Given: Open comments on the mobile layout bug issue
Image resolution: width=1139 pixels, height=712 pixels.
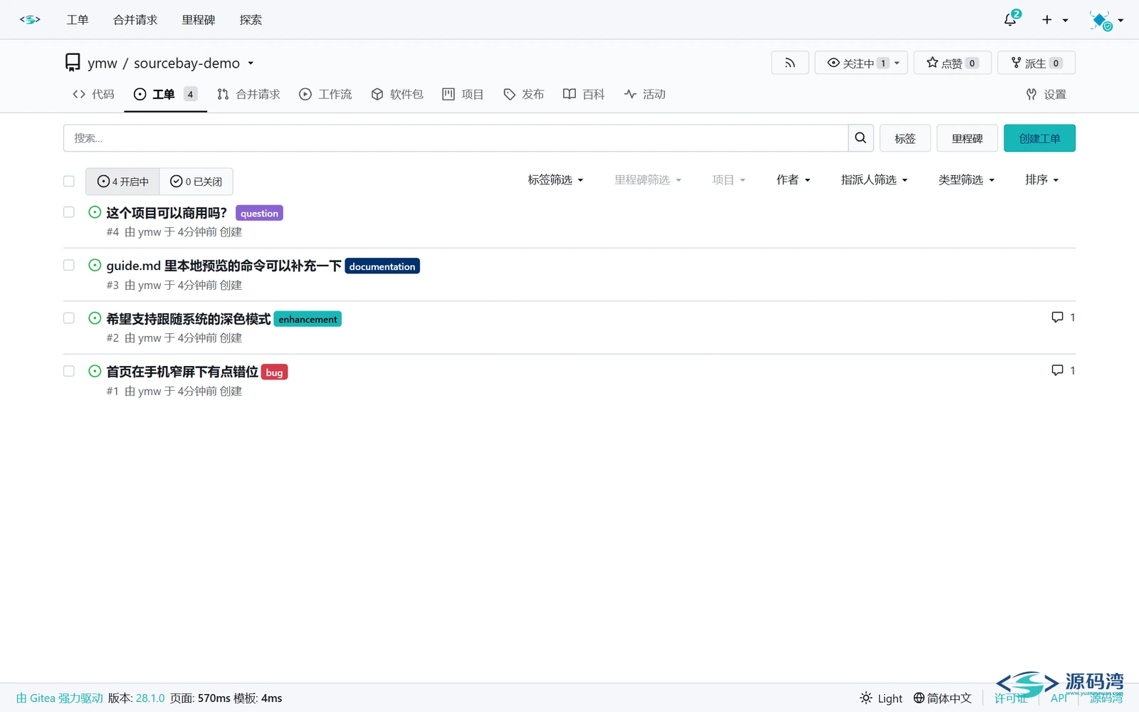Looking at the screenshot, I should click(x=1063, y=370).
